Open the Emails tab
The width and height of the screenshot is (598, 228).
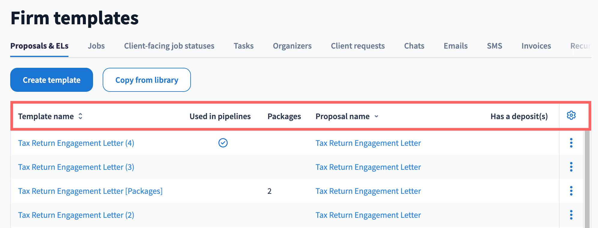(456, 46)
